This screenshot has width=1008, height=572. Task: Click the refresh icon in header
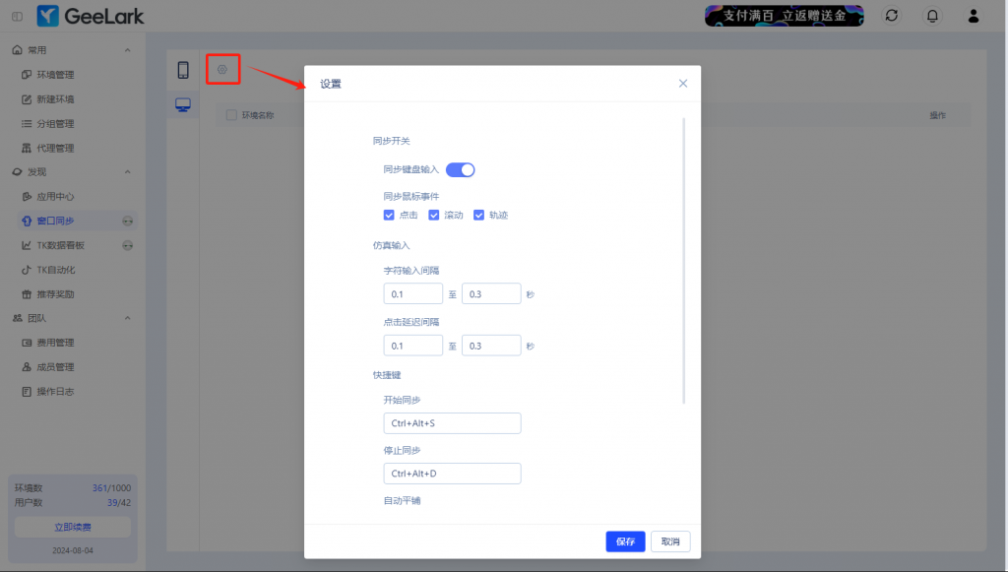coord(892,16)
